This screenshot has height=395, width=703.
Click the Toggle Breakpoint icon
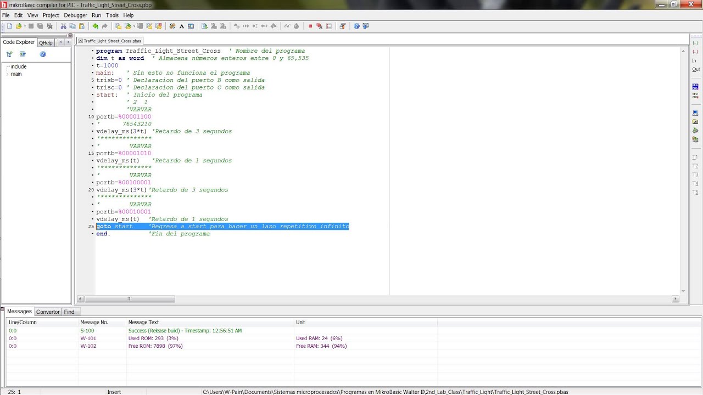(x=320, y=26)
